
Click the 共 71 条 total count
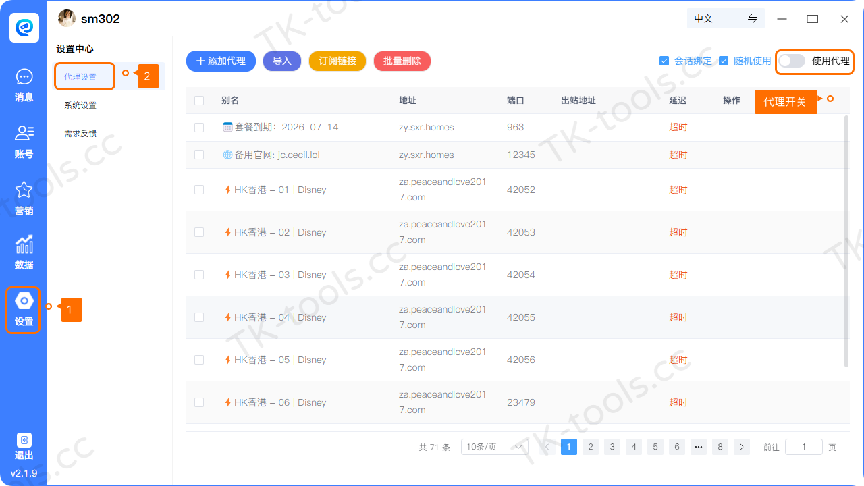pyautogui.click(x=434, y=447)
